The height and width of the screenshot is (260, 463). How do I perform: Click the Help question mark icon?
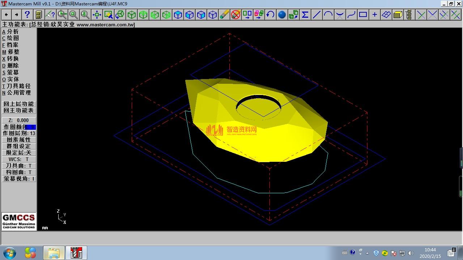27,14
